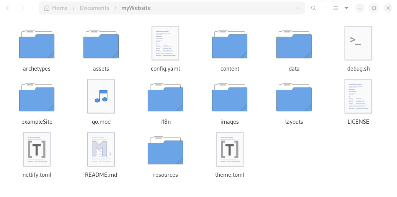Click the forward navigation arrow
The image size is (397, 197).
click(22, 8)
